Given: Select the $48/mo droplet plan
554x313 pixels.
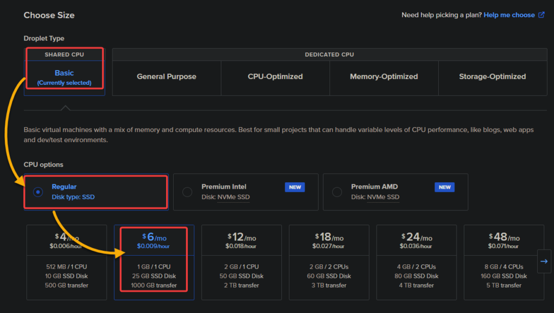Looking at the screenshot, I should coord(504,262).
